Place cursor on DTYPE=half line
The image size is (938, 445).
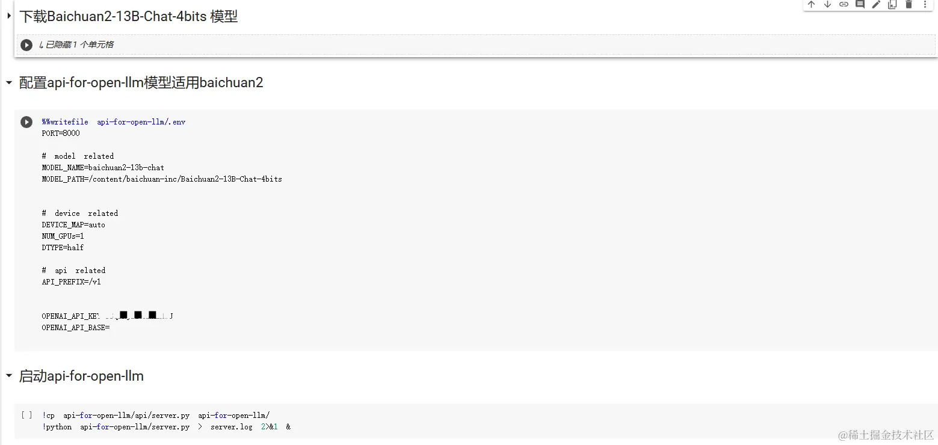pyautogui.click(x=63, y=248)
